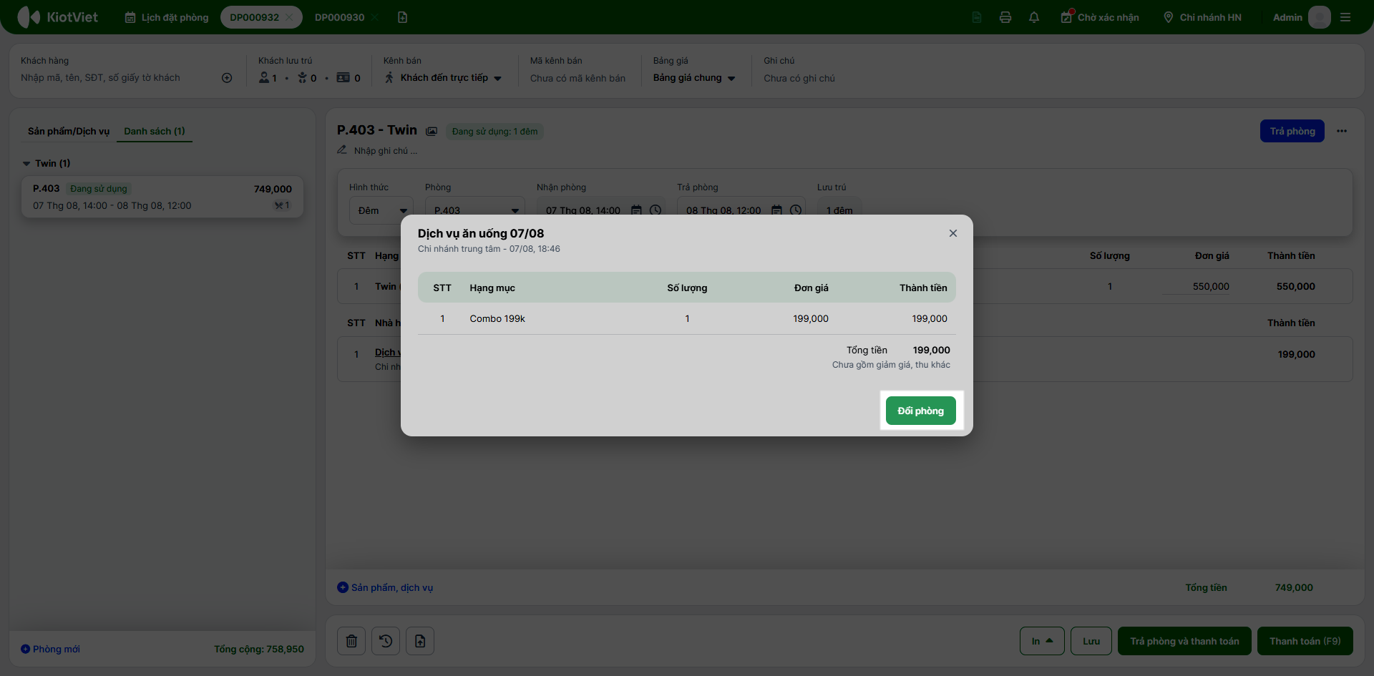Close the Dịch vụ ăn uống dialog
Image resolution: width=1374 pixels, height=676 pixels.
point(953,233)
